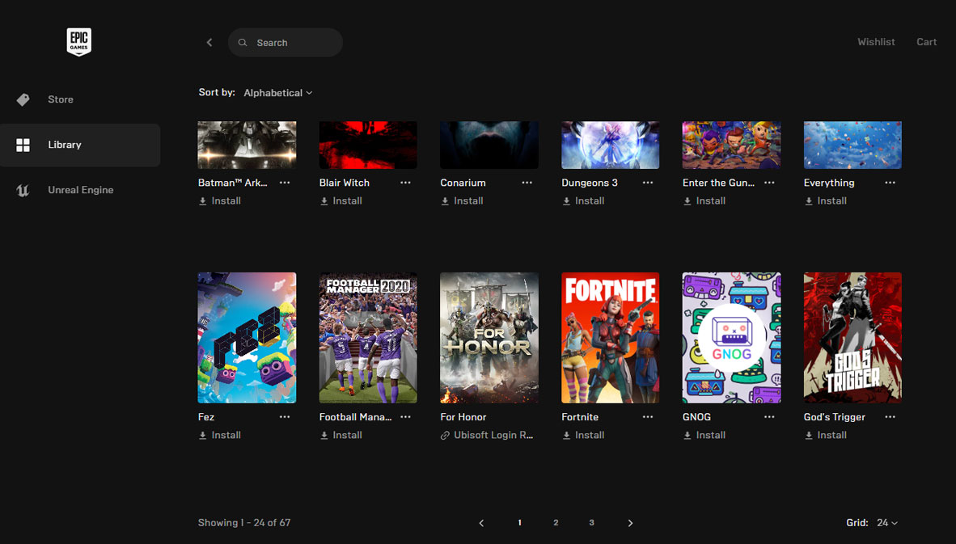The height and width of the screenshot is (544, 956).
Task: Go back with the left arrow beside Search
Action: click(209, 43)
